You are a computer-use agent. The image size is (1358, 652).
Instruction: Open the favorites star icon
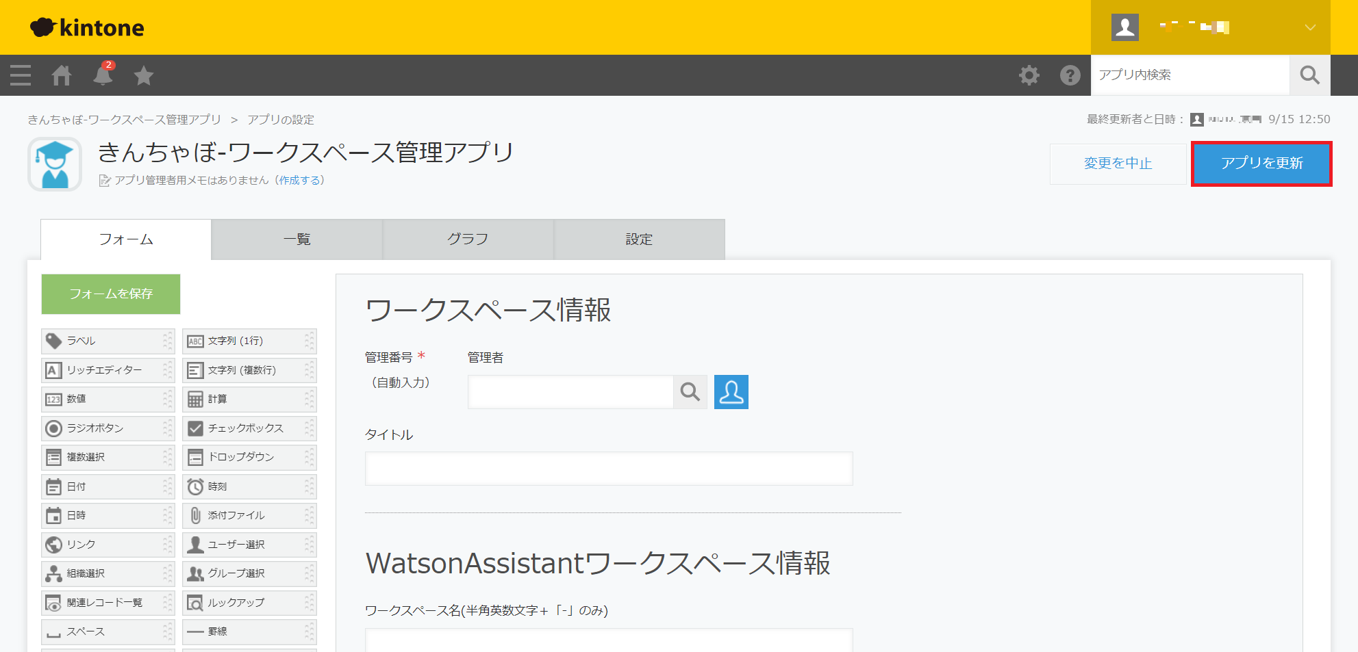pyautogui.click(x=144, y=75)
